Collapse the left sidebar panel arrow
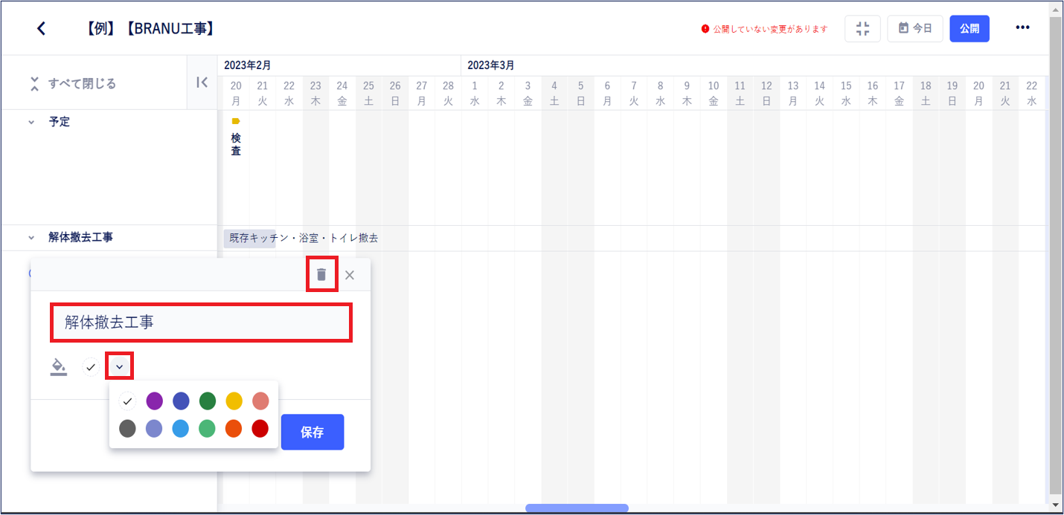 pyautogui.click(x=202, y=82)
